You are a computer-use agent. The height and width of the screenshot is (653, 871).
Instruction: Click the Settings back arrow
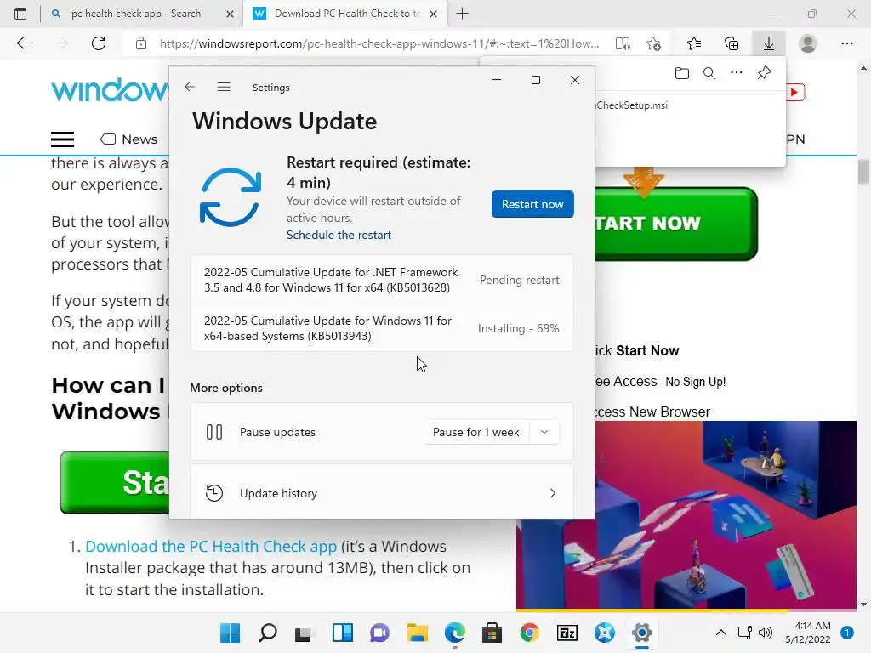point(190,88)
